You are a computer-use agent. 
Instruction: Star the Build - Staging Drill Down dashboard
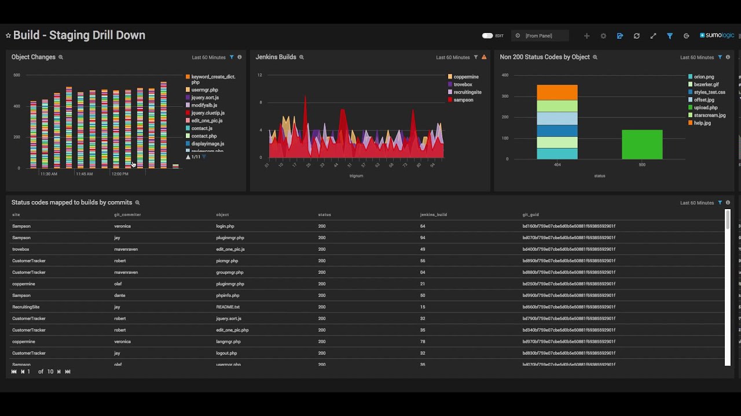tap(8, 35)
